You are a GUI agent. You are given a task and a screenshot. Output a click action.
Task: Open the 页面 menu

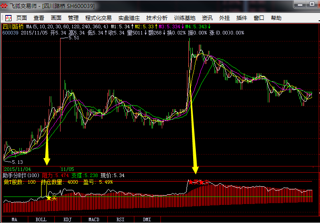[x=22, y=18]
